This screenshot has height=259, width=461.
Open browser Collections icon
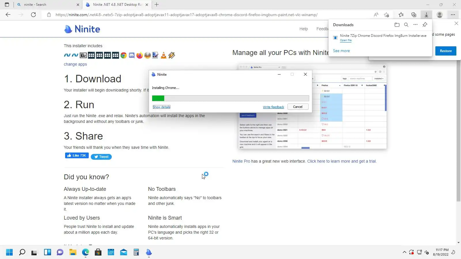pos(414,15)
